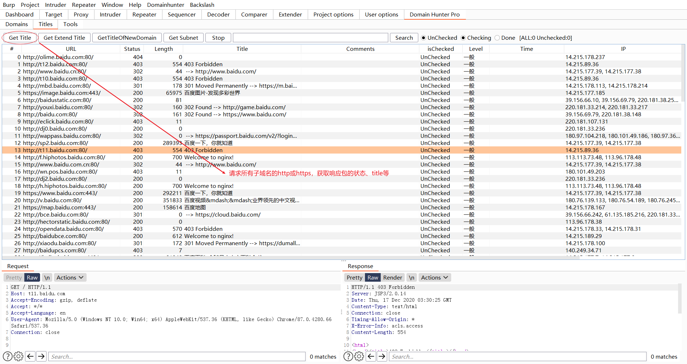Switch to the Proxy tab
Viewport: 687px width, 364px height.
81,14
